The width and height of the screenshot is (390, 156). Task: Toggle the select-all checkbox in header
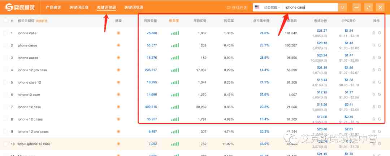(5, 21)
